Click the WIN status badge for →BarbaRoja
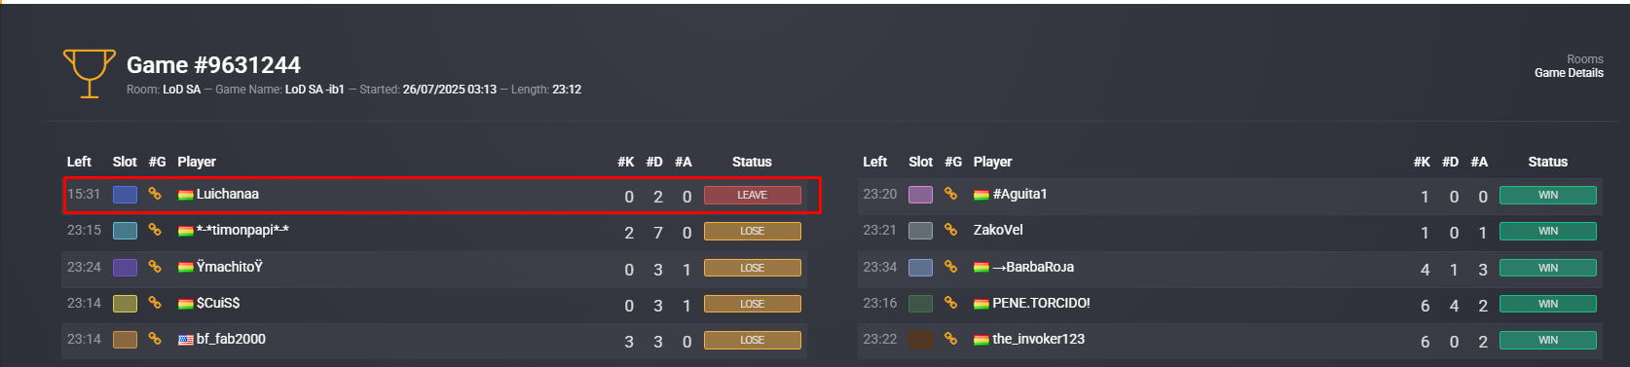Image resolution: width=1630 pixels, height=367 pixels. [x=1548, y=268]
